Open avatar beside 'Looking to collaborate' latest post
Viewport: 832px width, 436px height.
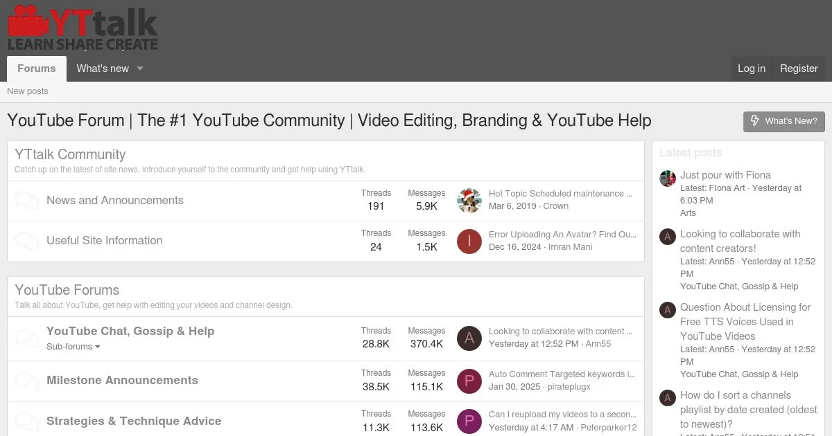tap(668, 237)
